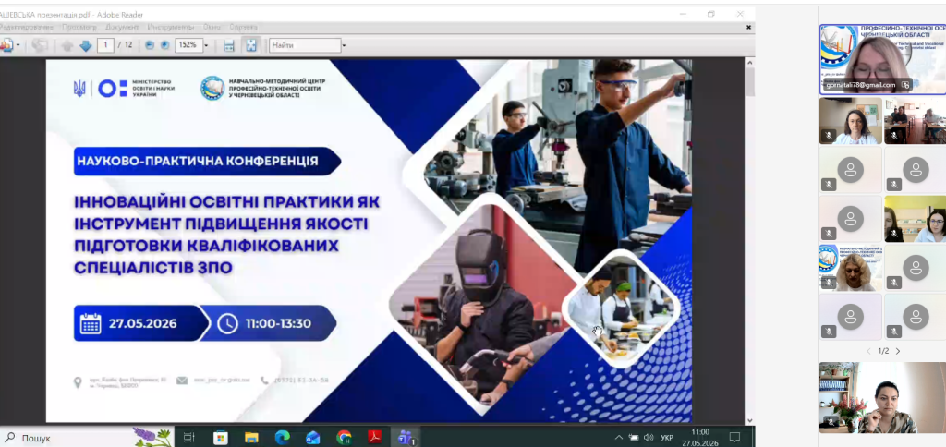Viewport: 946px width, 447px height.
Task: Select the fit width scrolling mode icon
Action: (229, 45)
